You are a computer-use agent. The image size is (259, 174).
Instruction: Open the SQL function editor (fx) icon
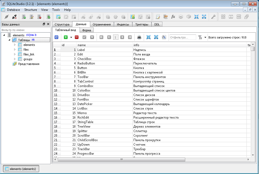click(x=173, y=17)
